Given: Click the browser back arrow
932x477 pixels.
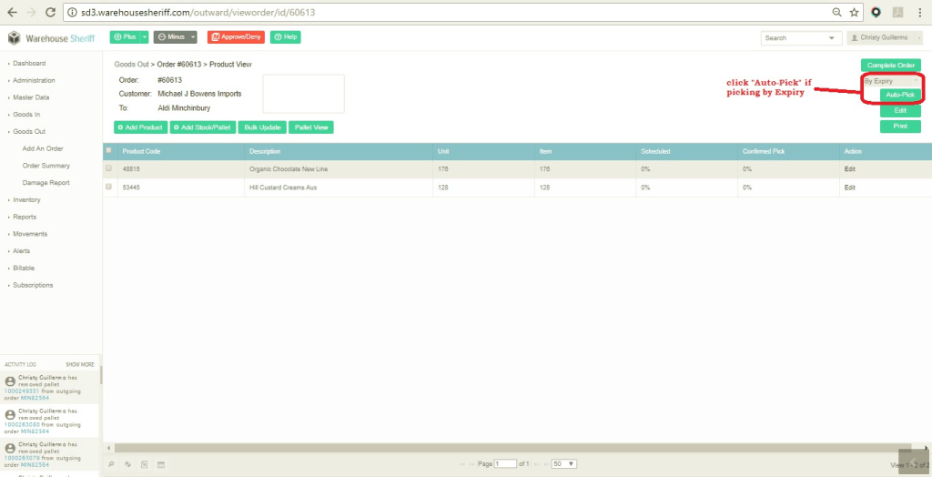Looking at the screenshot, I should (x=12, y=13).
